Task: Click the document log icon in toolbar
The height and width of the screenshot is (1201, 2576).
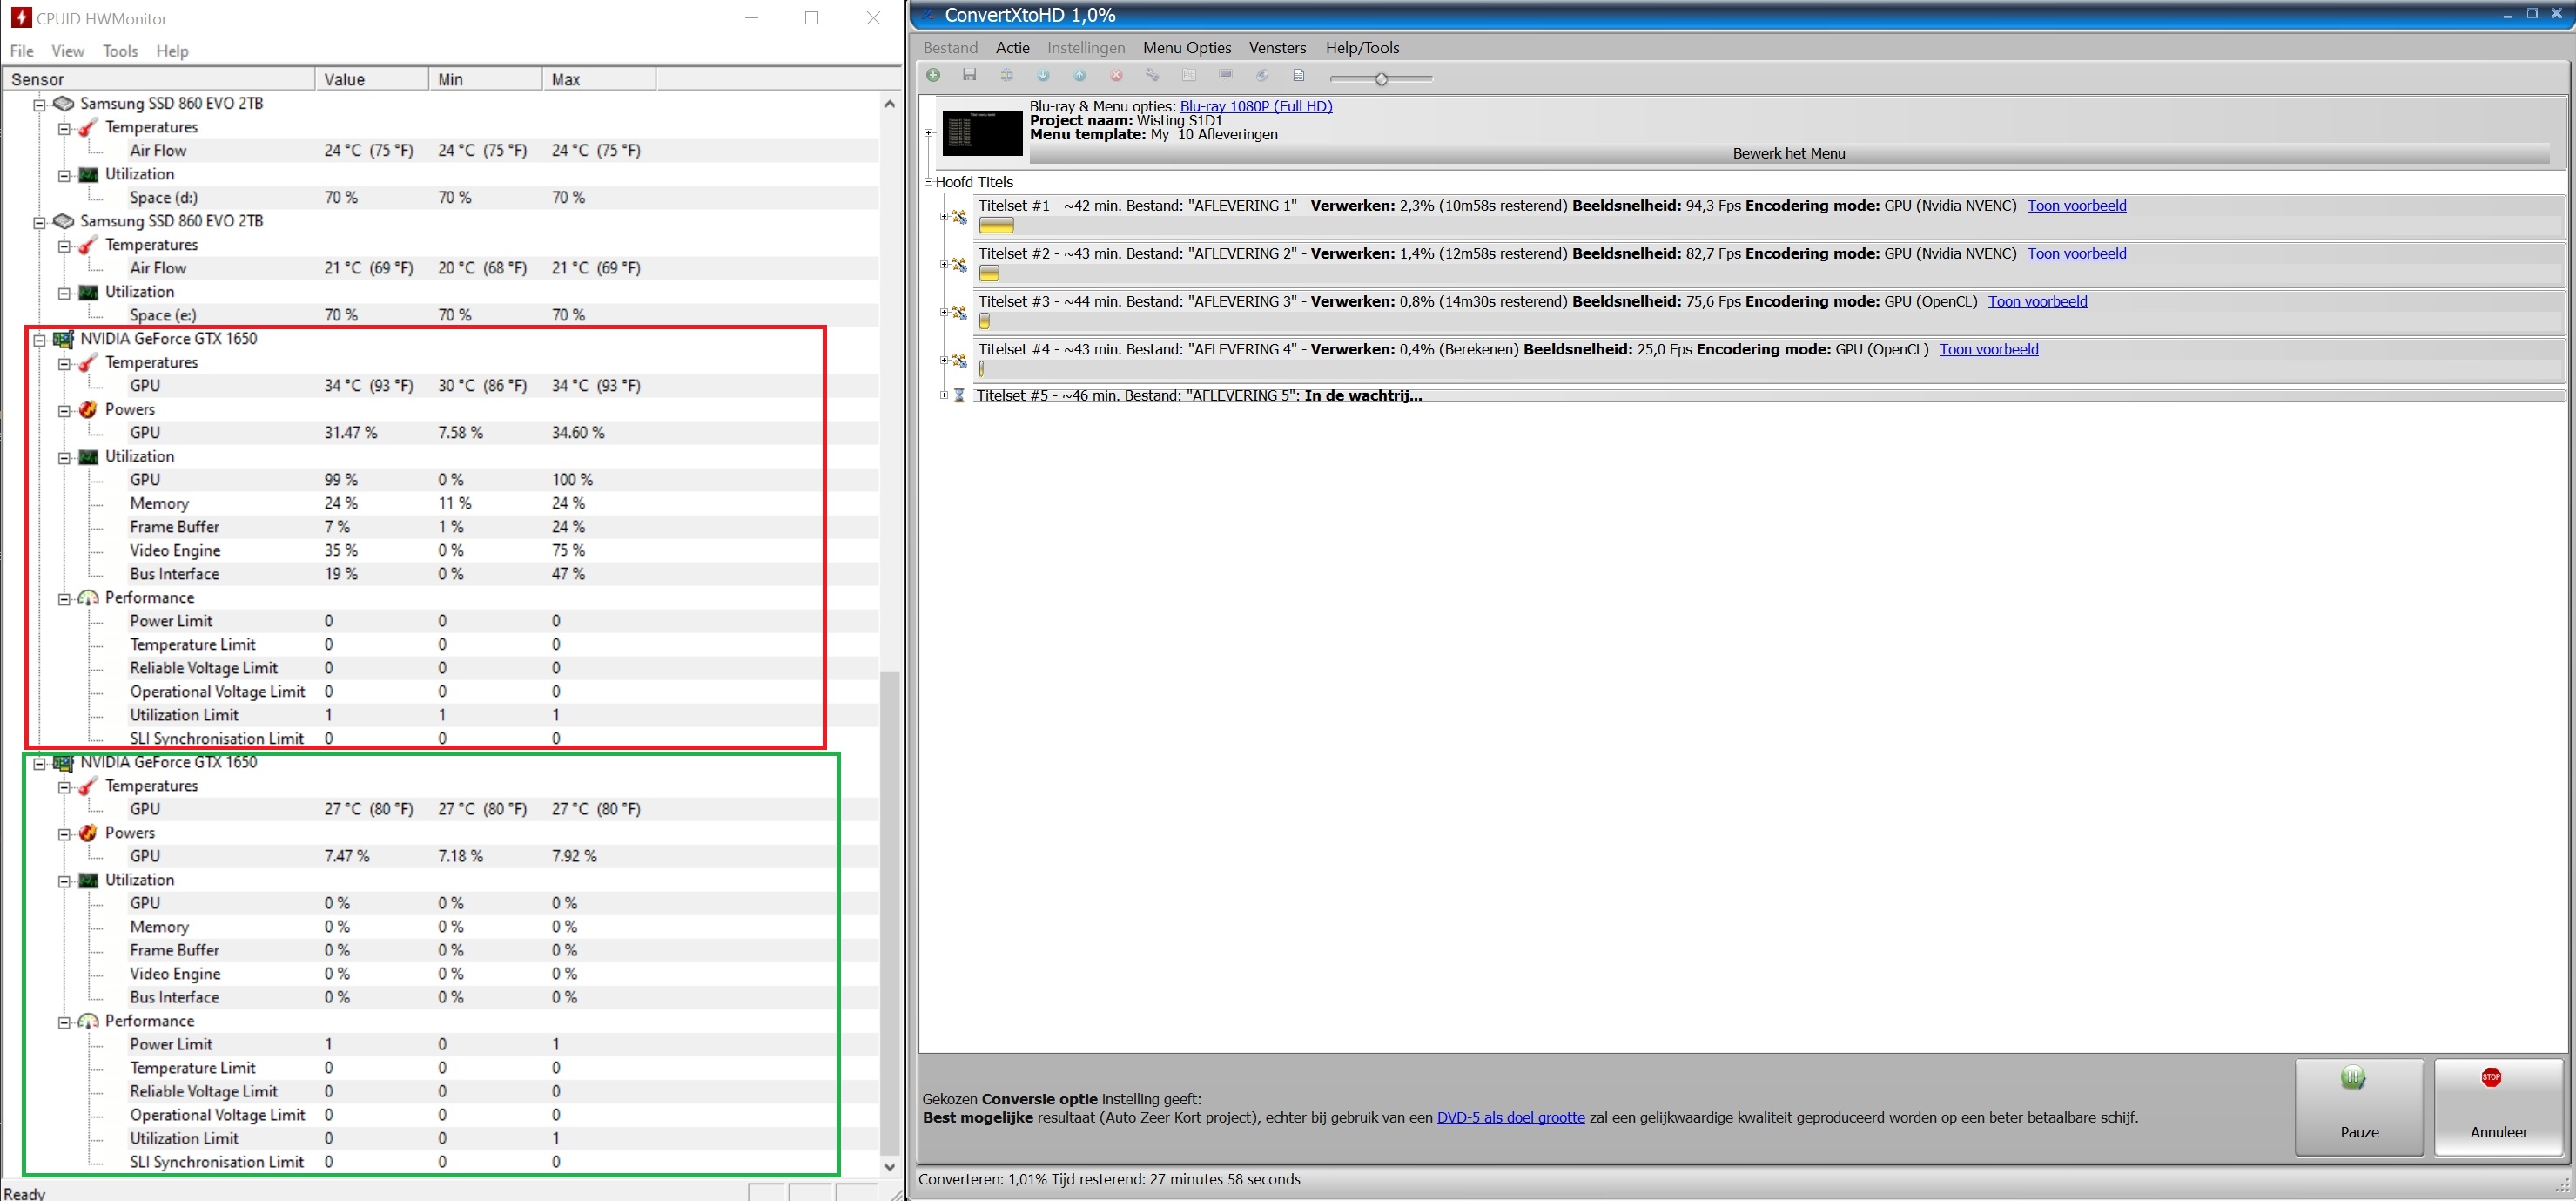Action: pos(1299,75)
